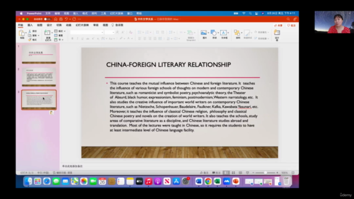Click the Format Painter brush icon
Screen dimensions: 354x199
29,40
